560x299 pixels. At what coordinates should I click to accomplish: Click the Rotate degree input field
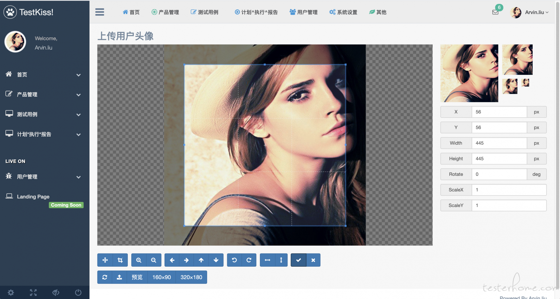499,174
